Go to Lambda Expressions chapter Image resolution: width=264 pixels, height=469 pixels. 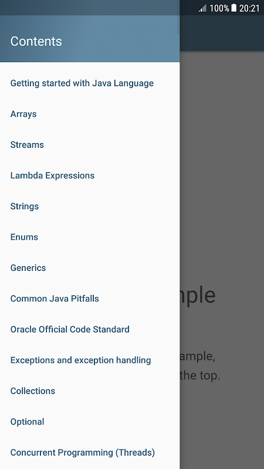click(90, 175)
